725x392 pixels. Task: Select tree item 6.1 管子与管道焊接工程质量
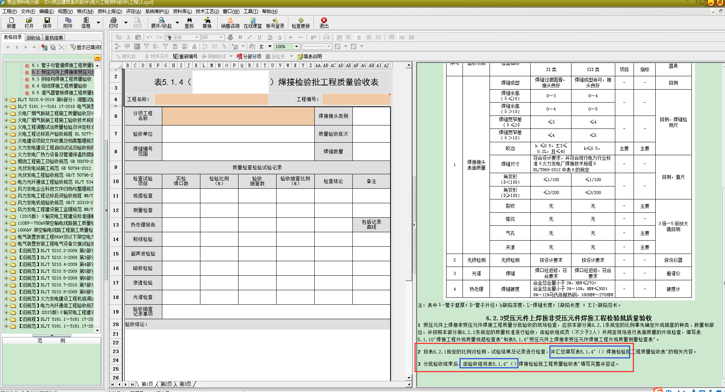(x=63, y=65)
